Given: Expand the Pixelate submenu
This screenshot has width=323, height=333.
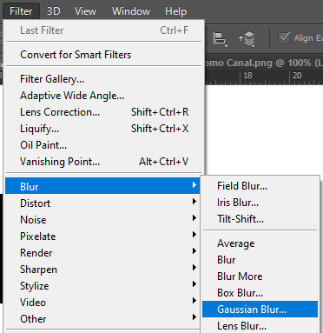Looking at the screenshot, I should 102,236.
